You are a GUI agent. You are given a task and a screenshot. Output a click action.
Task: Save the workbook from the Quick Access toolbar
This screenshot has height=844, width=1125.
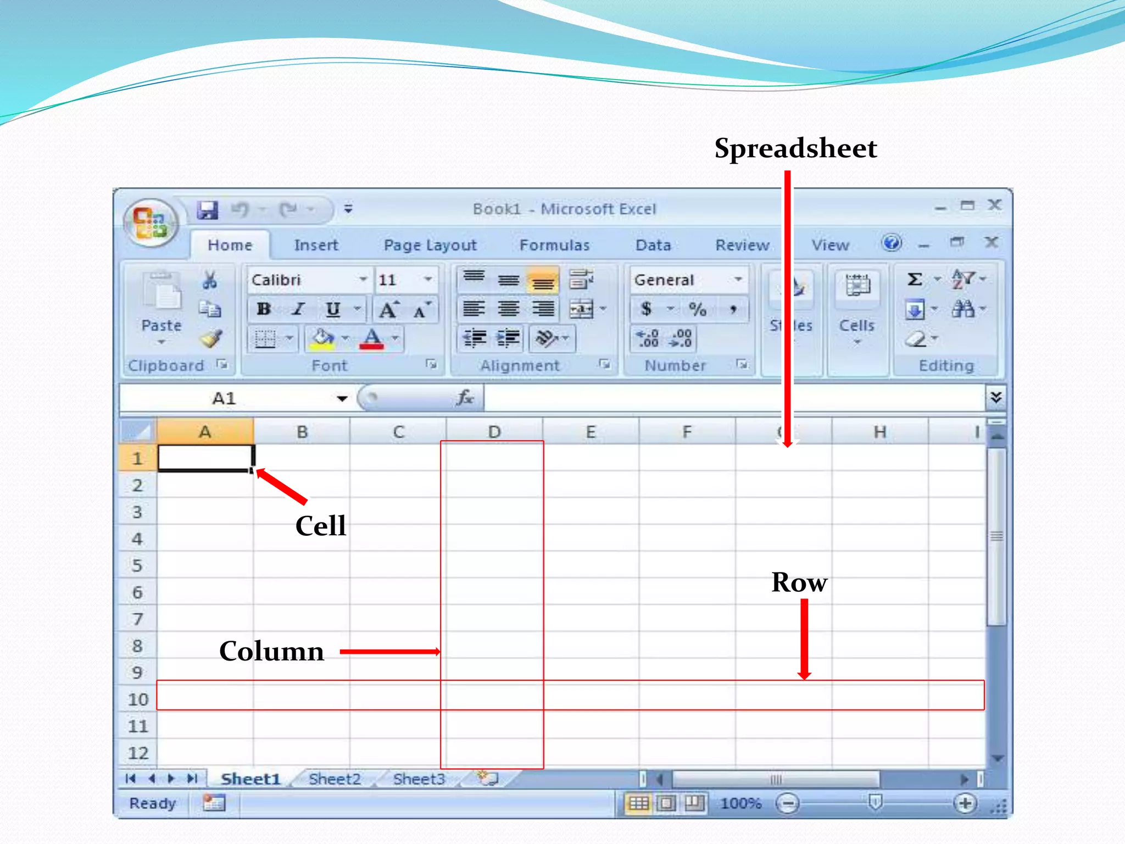click(208, 210)
